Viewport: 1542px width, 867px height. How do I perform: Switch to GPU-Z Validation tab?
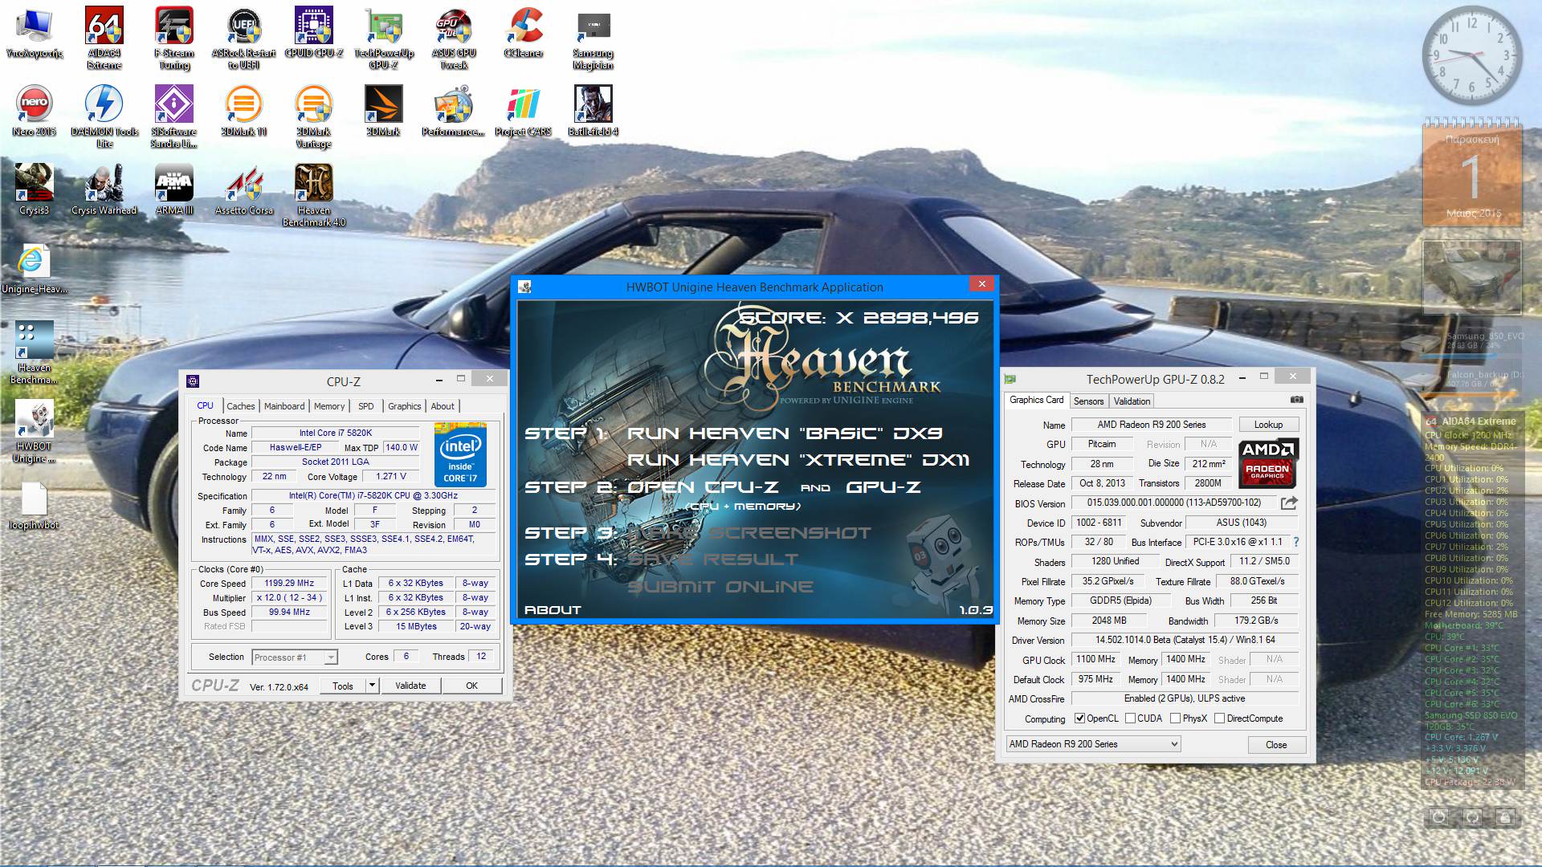[1132, 401]
